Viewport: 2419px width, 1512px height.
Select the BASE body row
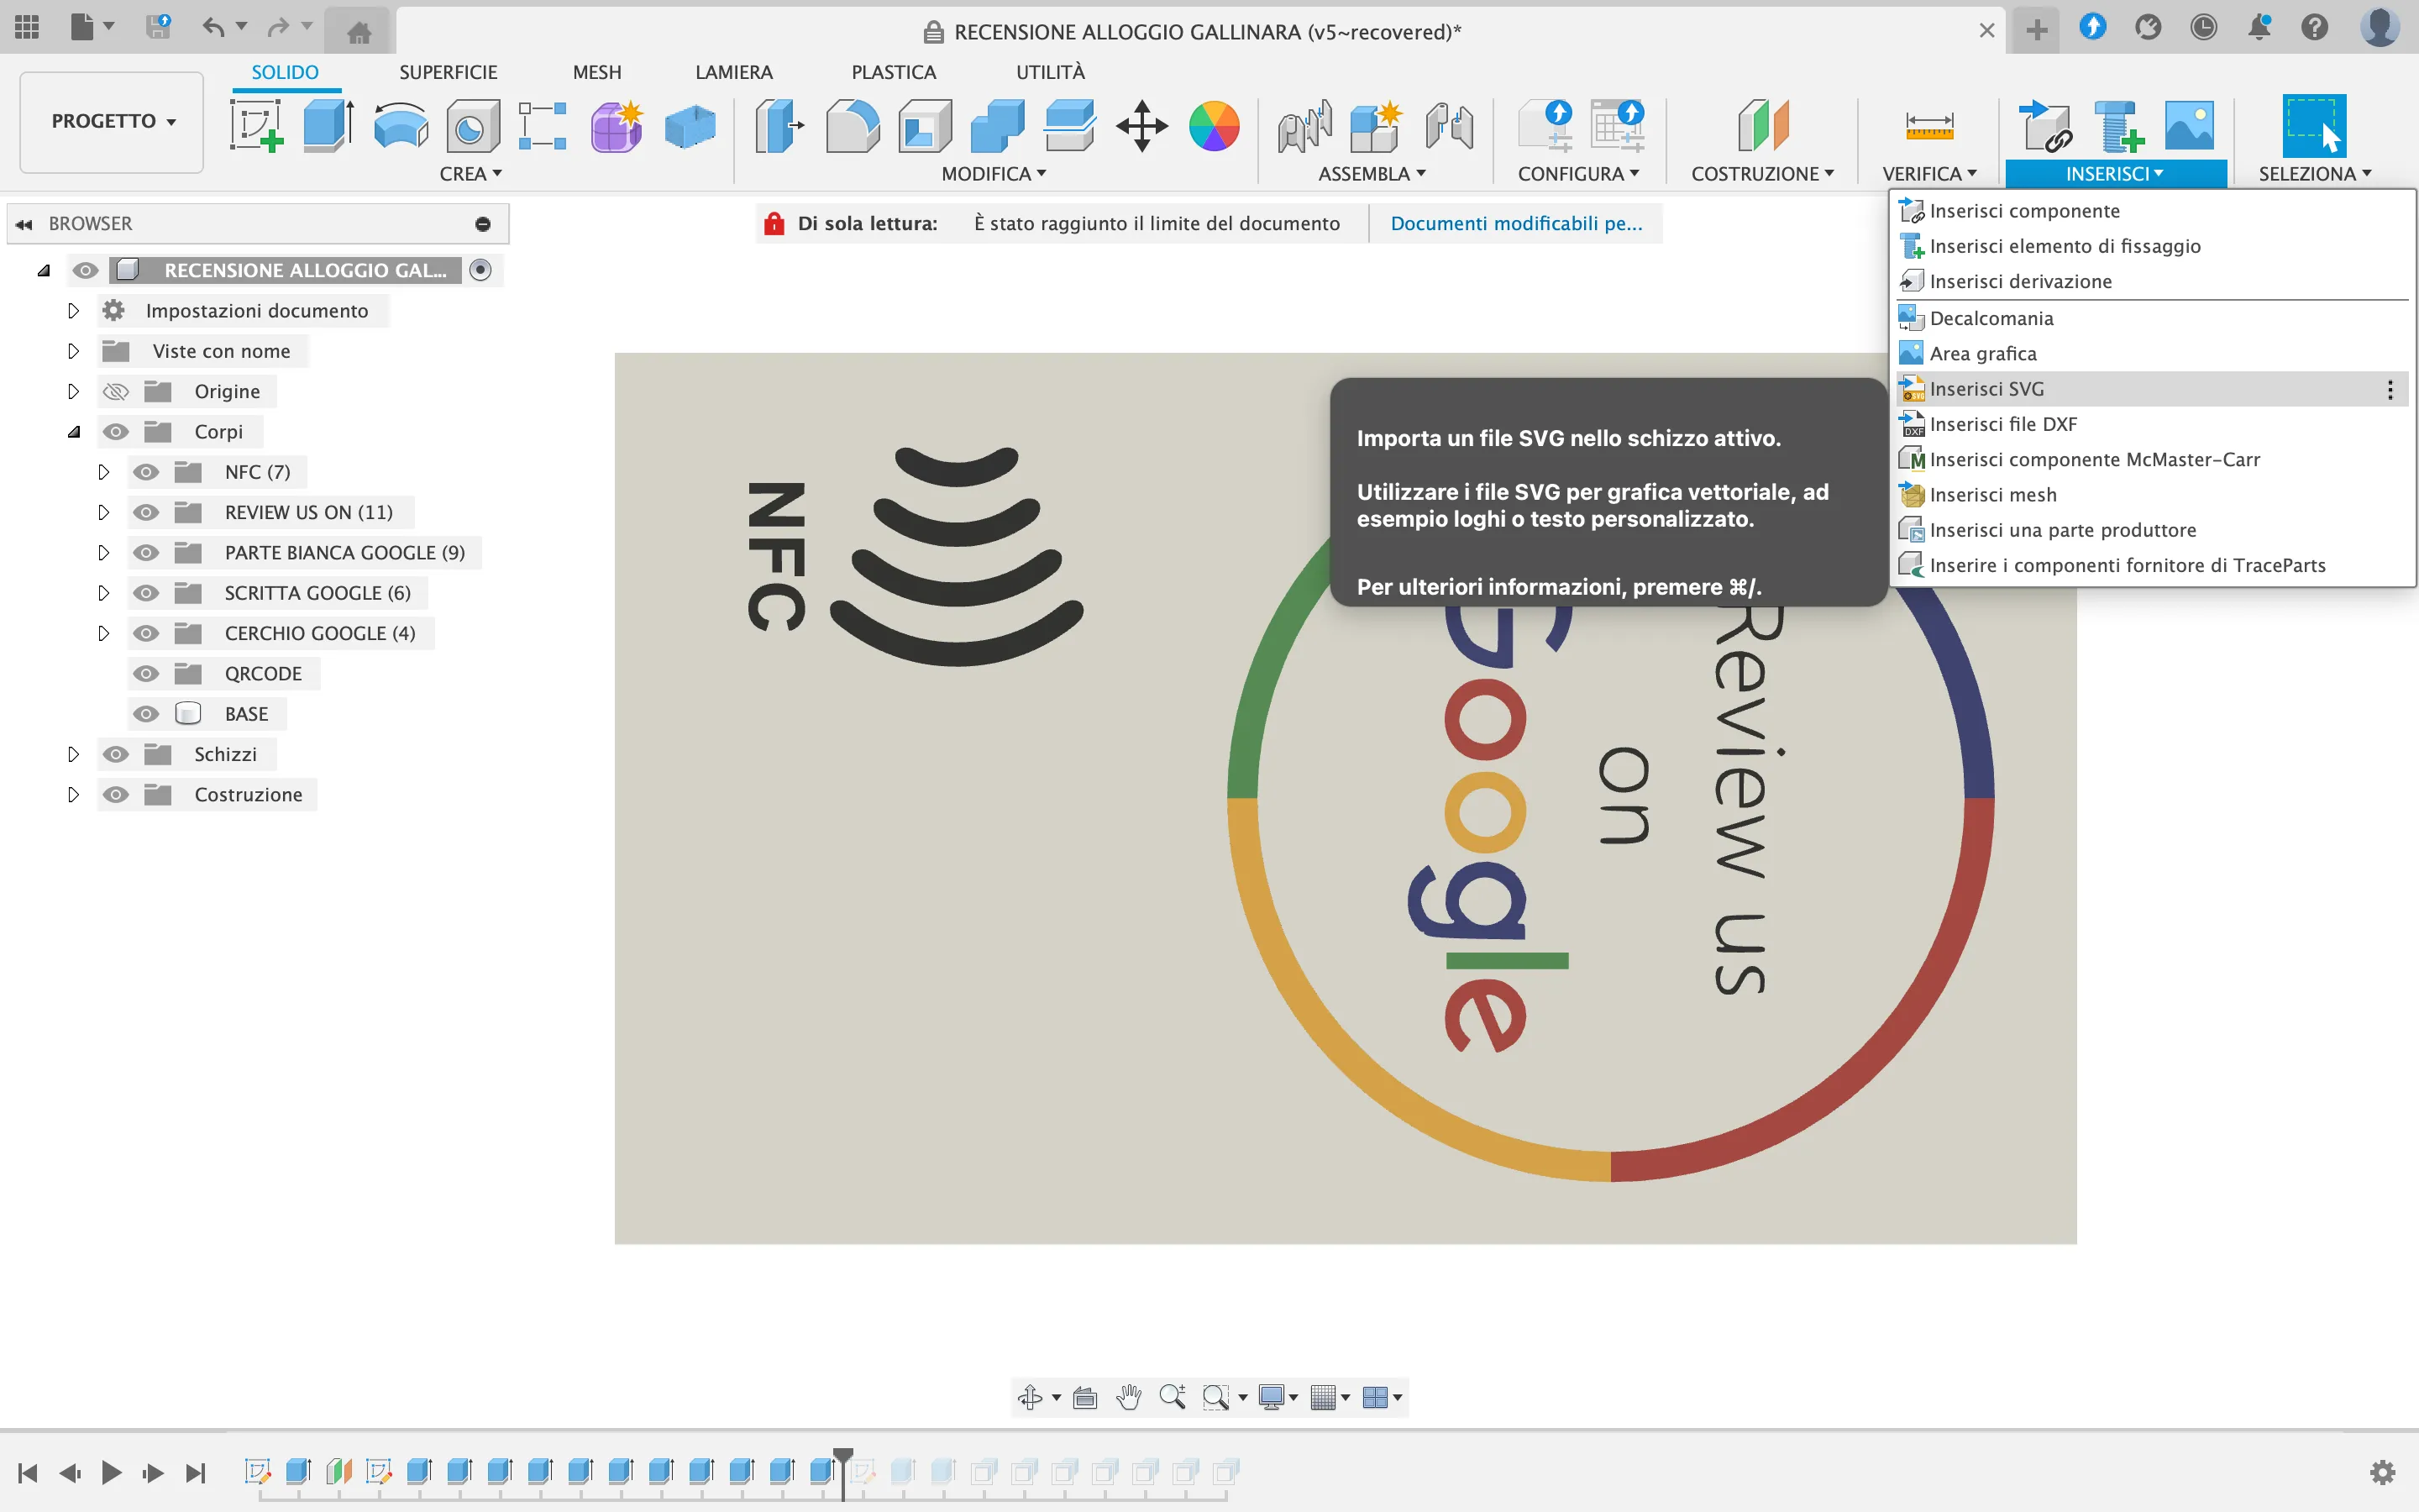pos(246,714)
